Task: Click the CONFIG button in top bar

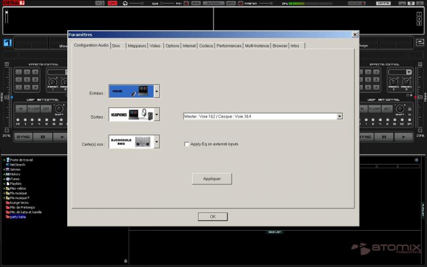Action: click(383, 3)
